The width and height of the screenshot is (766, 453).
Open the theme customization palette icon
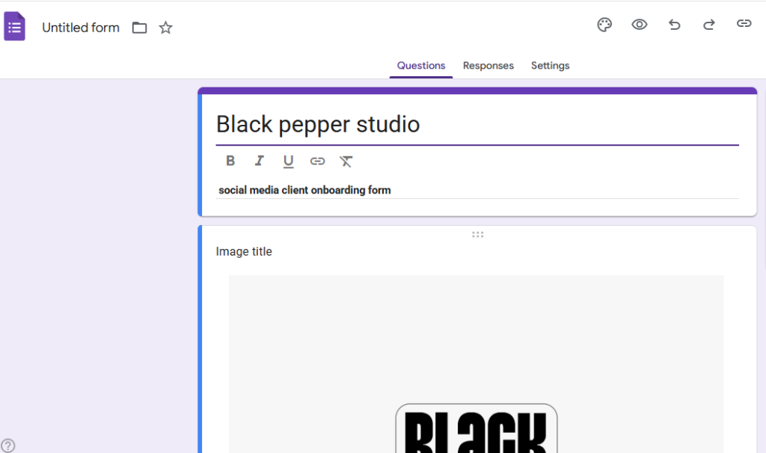pyautogui.click(x=604, y=25)
